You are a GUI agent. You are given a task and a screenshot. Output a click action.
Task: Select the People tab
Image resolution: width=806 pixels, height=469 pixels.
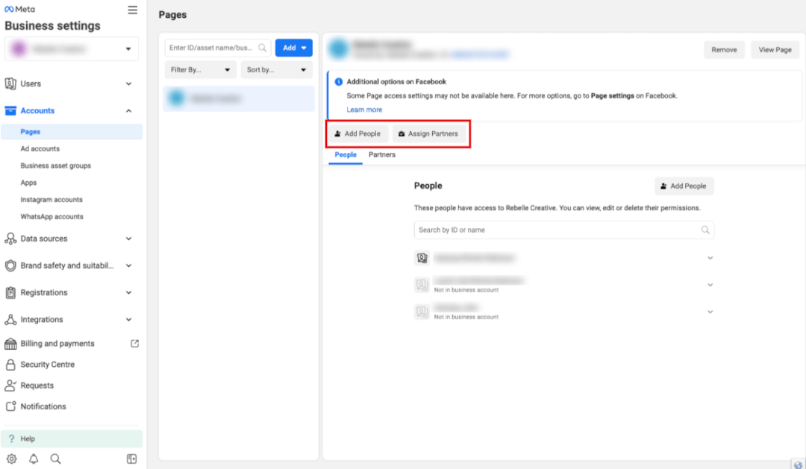pyautogui.click(x=345, y=154)
